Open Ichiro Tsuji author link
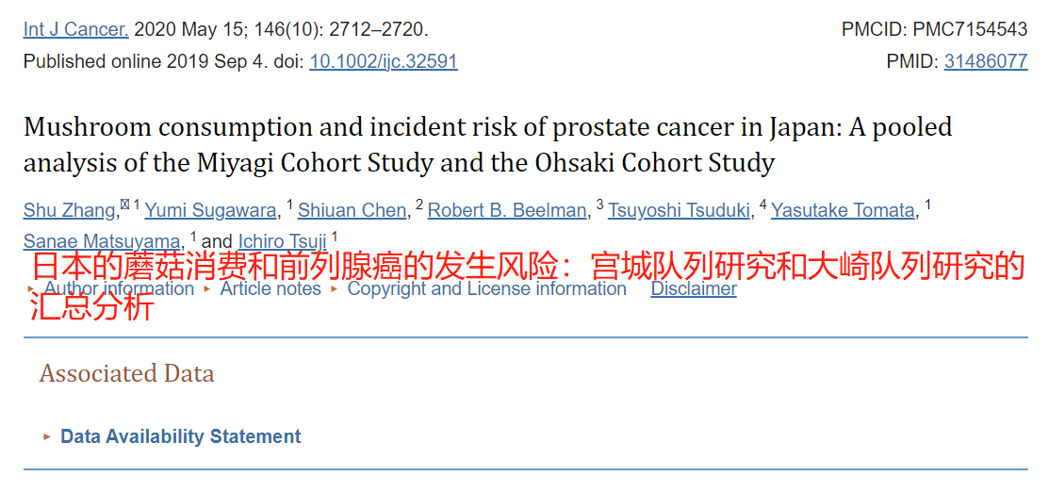This screenshot has height=492, width=1049. pyautogui.click(x=282, y=241)
